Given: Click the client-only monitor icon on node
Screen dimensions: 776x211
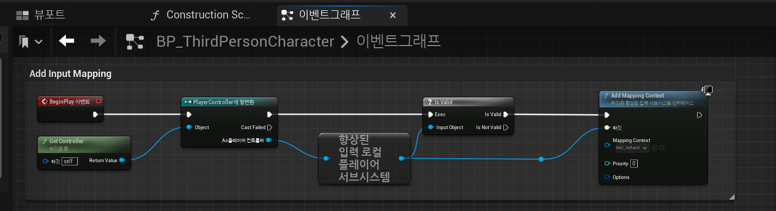Looking at the screenshot, I should [707, 90].
